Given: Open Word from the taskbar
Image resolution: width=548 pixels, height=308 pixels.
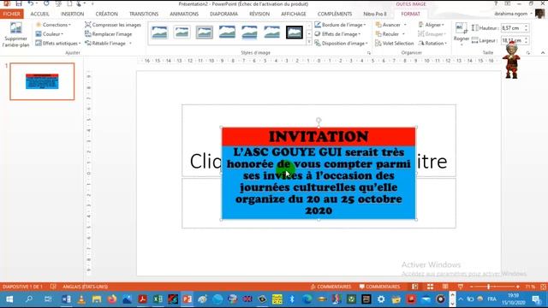Looking at the screenshot, I should point(66,299).
